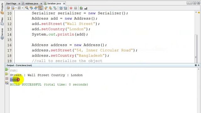Click the Shift Line Left icon

point(61,8)
